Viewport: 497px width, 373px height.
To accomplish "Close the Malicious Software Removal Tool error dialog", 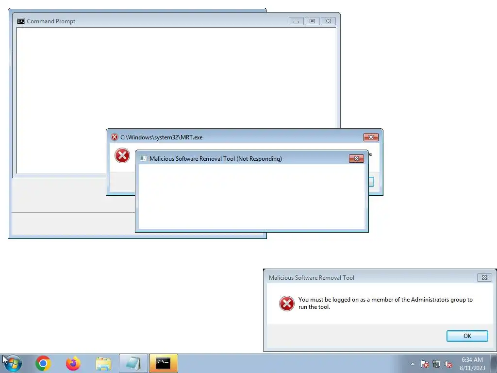I will pos(484,277).
